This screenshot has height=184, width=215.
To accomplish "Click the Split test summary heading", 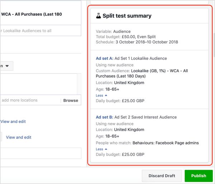I will click(127, 16).
